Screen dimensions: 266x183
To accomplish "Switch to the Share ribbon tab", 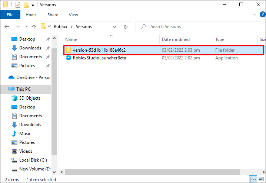I will 53,15.
